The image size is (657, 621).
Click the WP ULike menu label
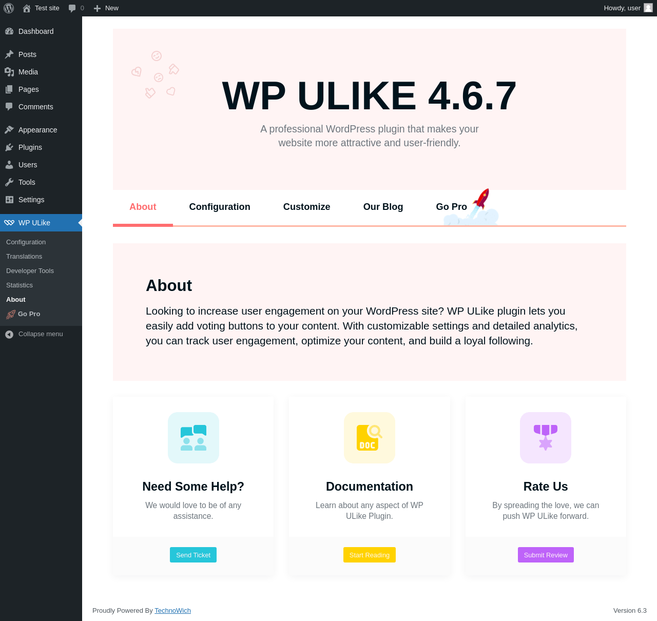(34, 223)
